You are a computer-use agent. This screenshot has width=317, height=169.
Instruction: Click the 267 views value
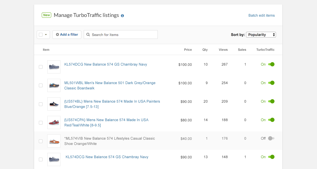[x=225, y=64]
